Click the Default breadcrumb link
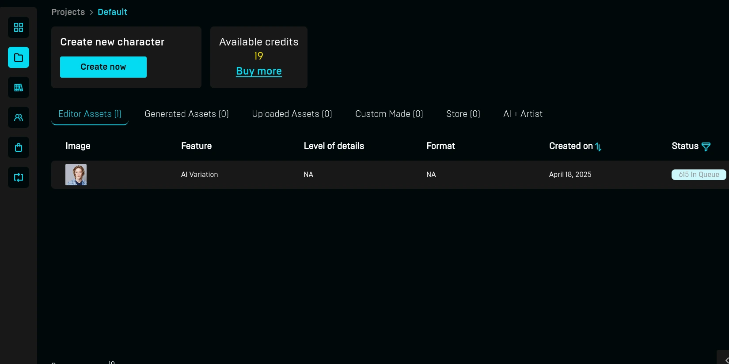This screenshot has height=364, width=729. click(x=112, y=12)
